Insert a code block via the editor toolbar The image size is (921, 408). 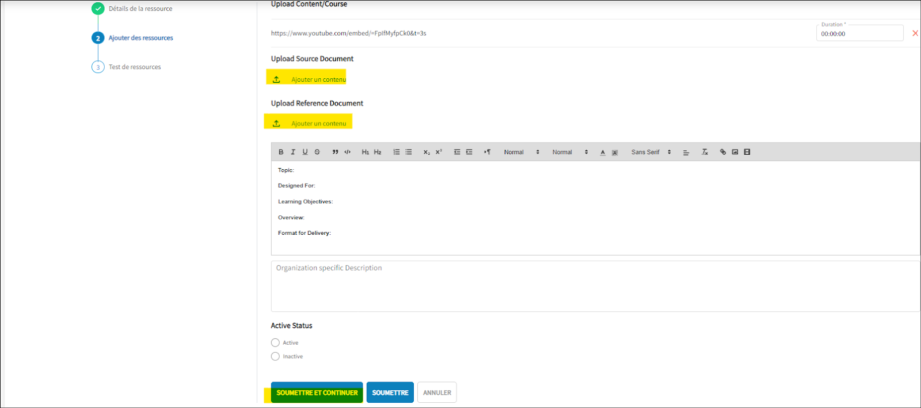tap(348, 152)
